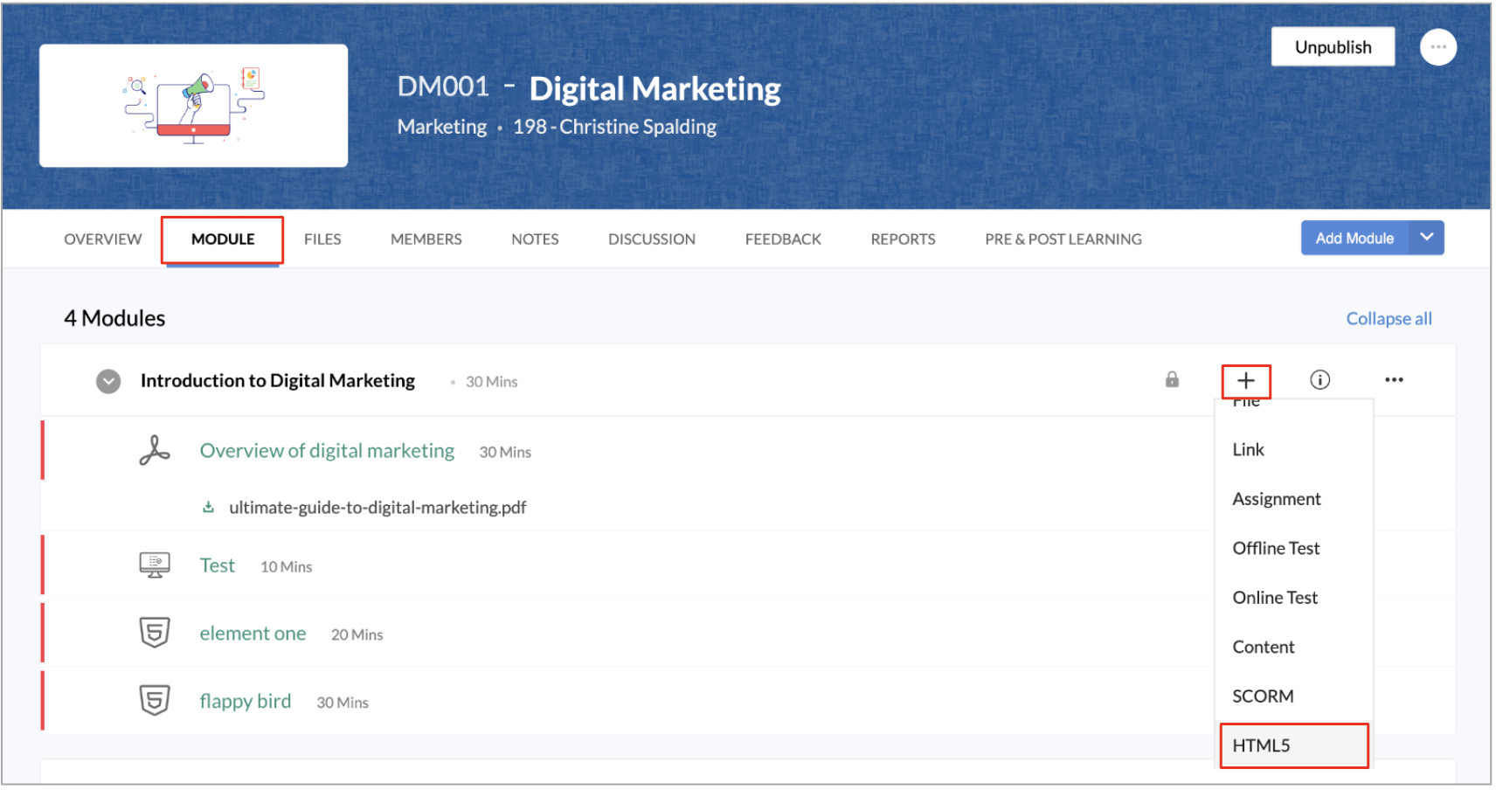Open the element one link

pos(253,634)
